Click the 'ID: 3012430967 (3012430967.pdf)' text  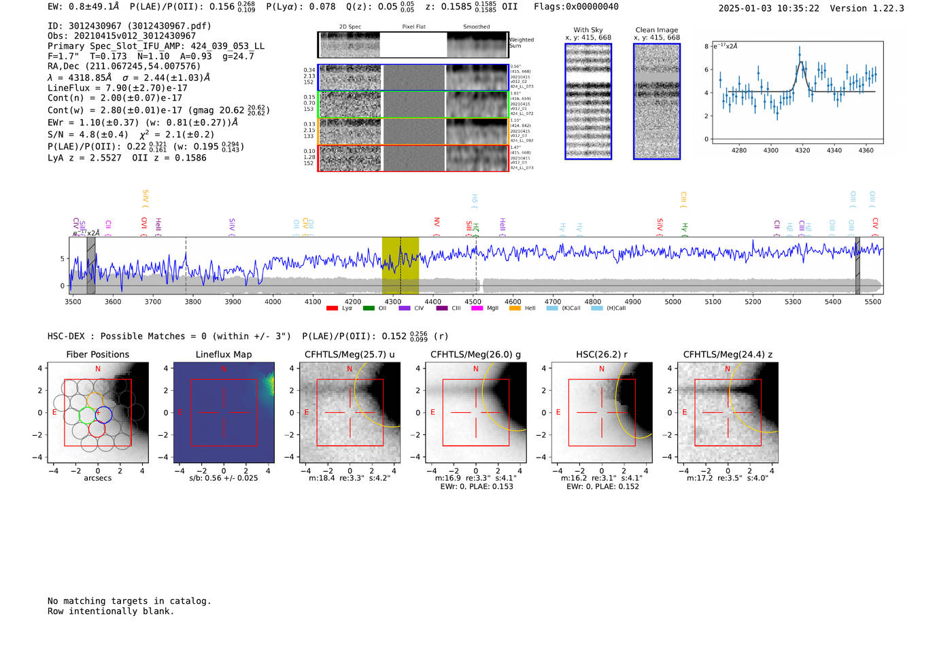pyautogui.click(x=130, y=26)
